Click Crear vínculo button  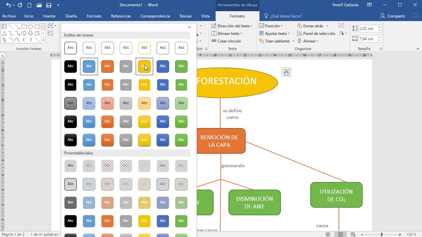[x=226, y=41]
